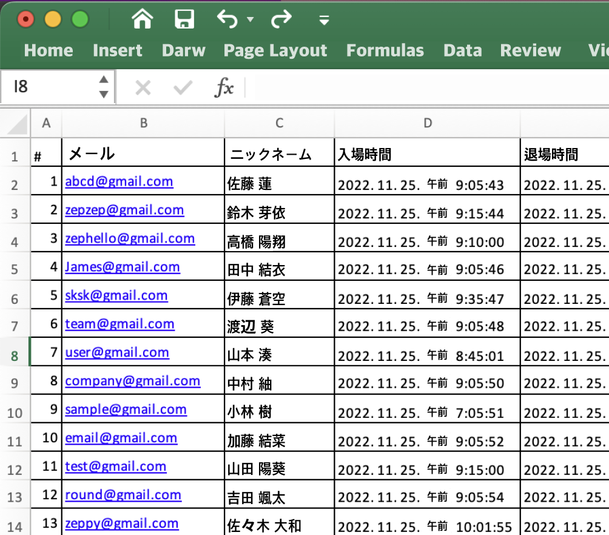Switch to the Insert ribbon tab
Viewport: 609px width, 535px height.
click(x=117, y=50)
